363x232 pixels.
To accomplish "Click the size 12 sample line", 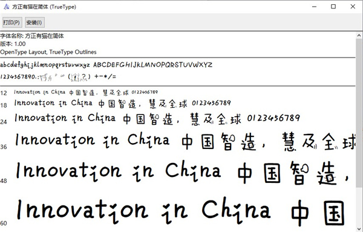I will coord(86,93).
